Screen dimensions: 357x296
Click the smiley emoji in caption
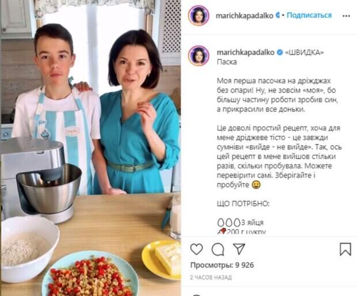pos(256,185)
